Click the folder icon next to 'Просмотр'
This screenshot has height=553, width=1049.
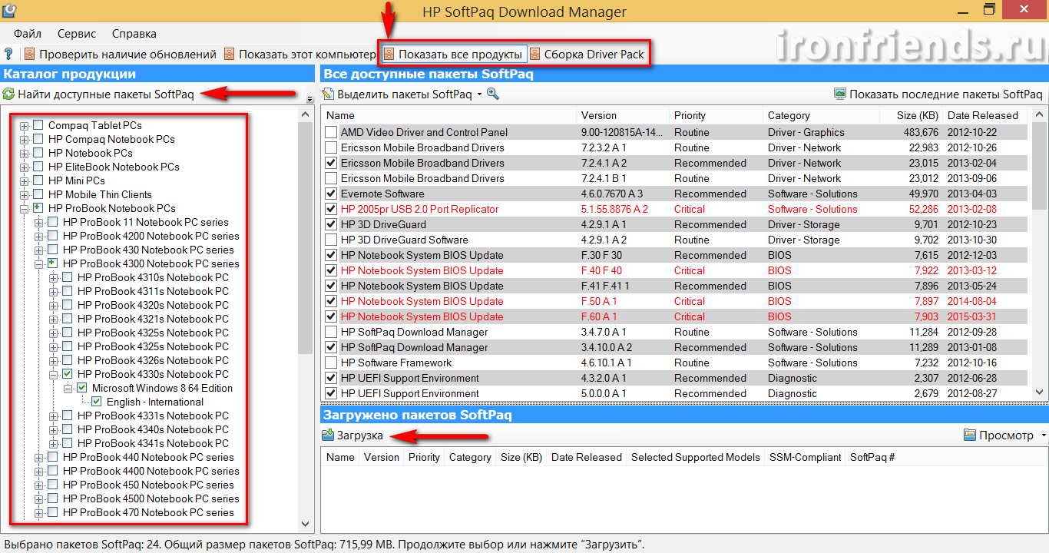(x=970, y=435)
